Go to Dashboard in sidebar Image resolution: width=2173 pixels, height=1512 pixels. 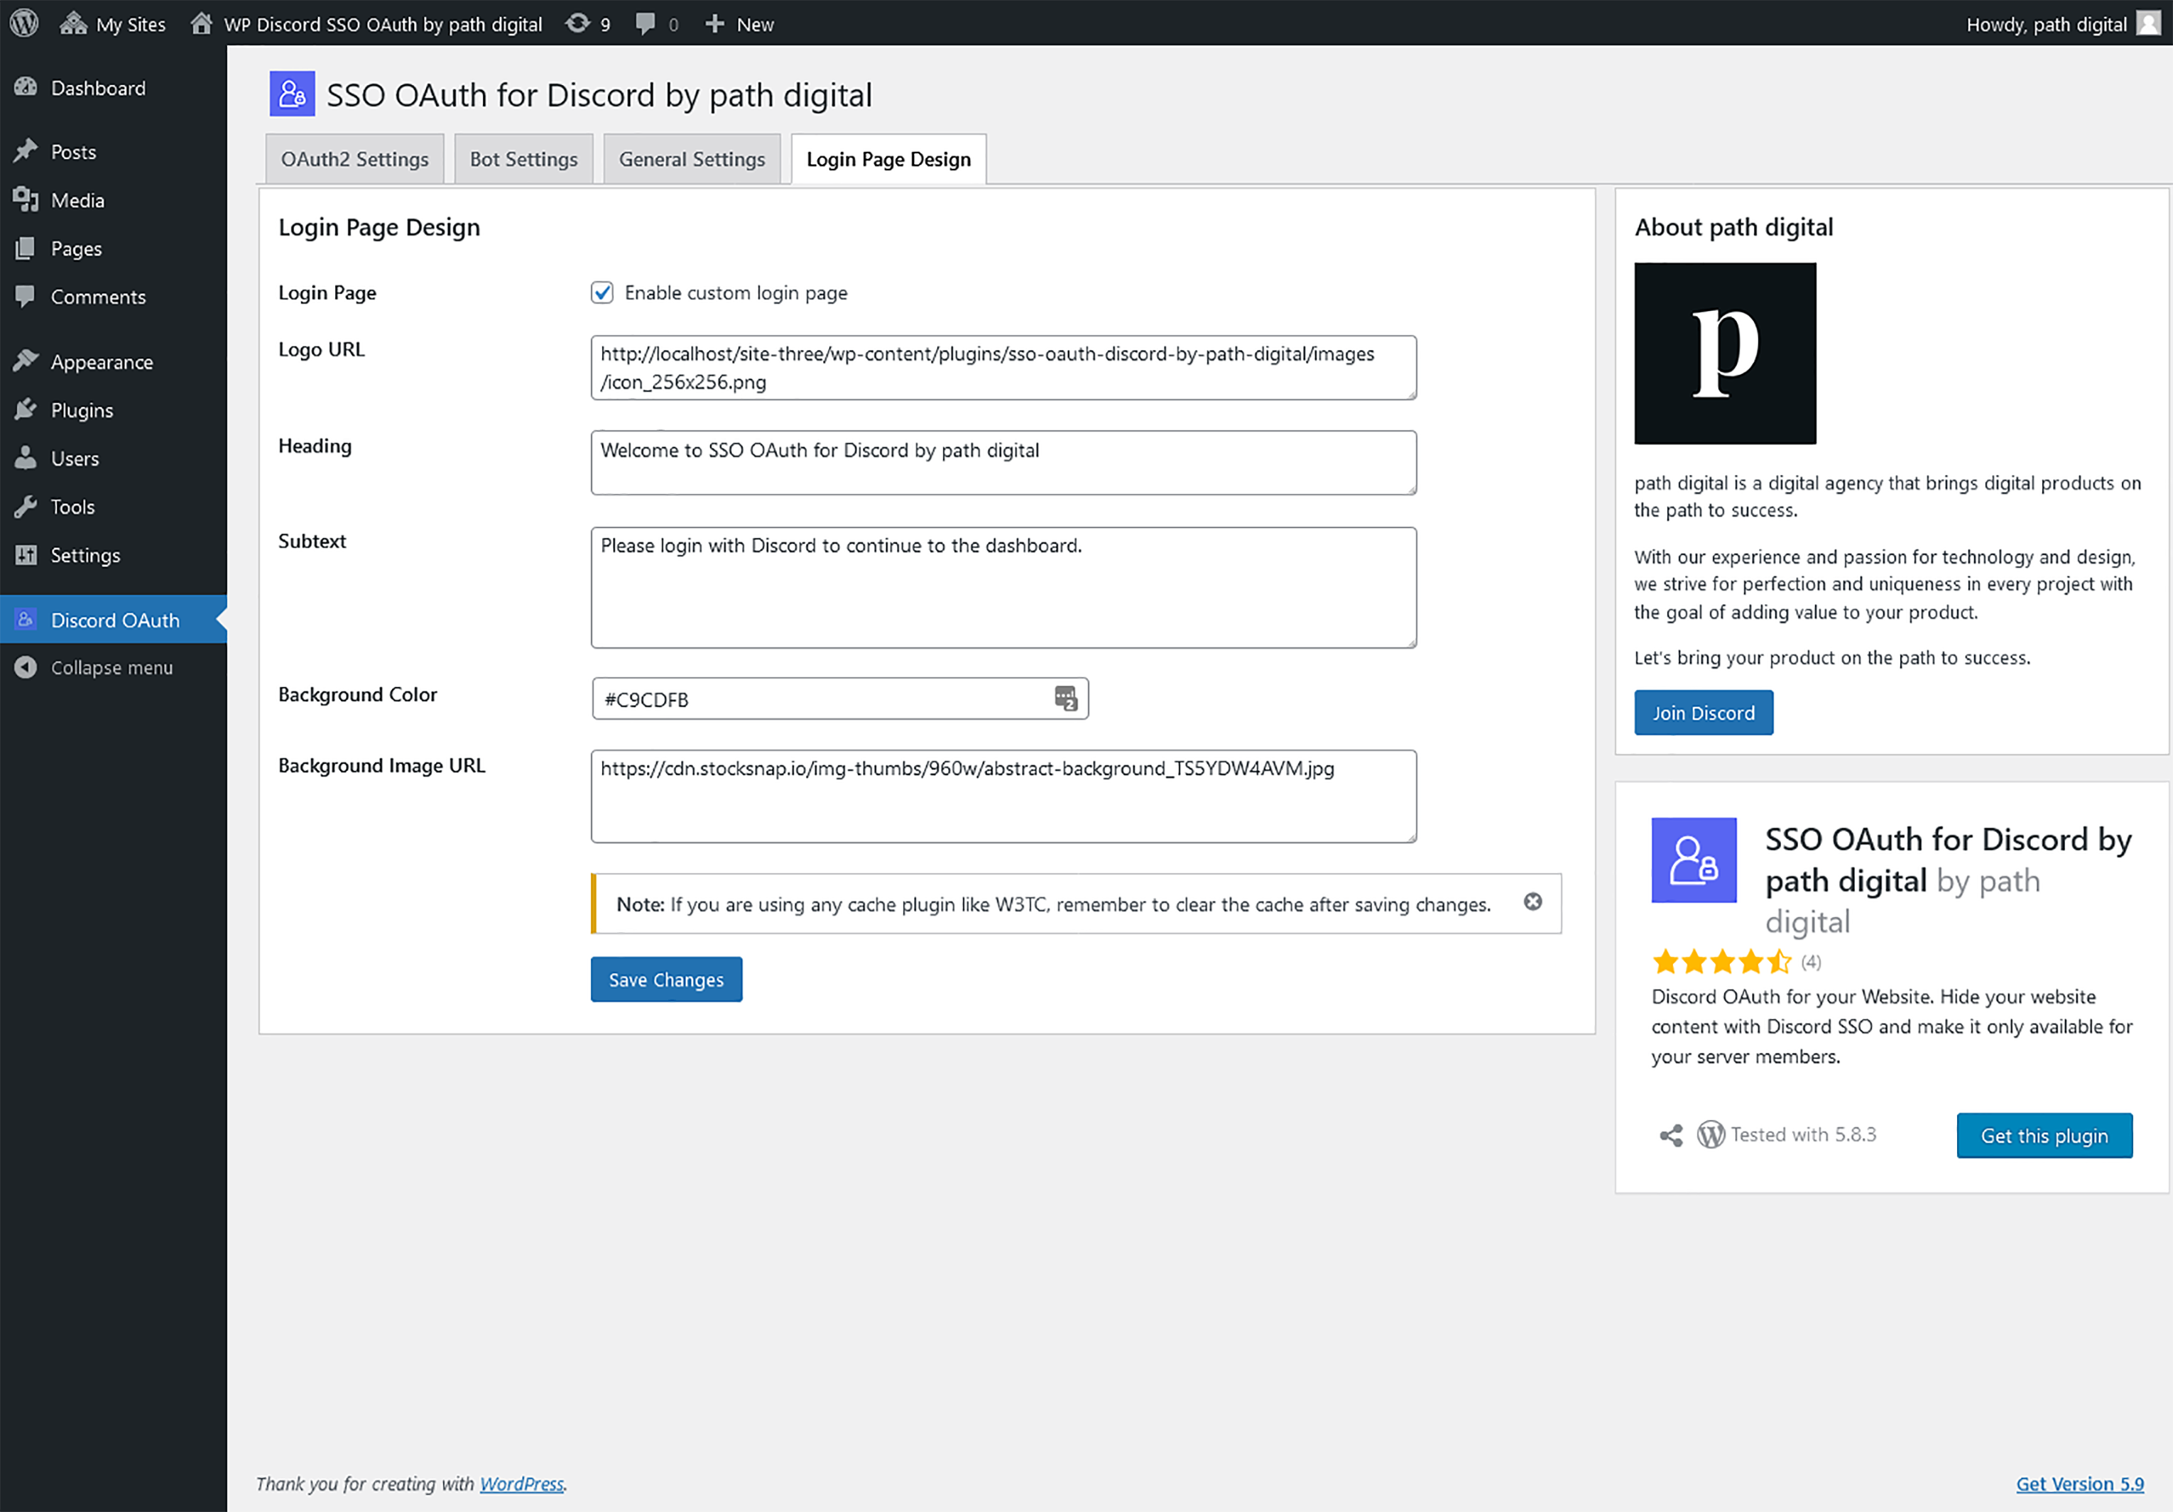point(114,88)
